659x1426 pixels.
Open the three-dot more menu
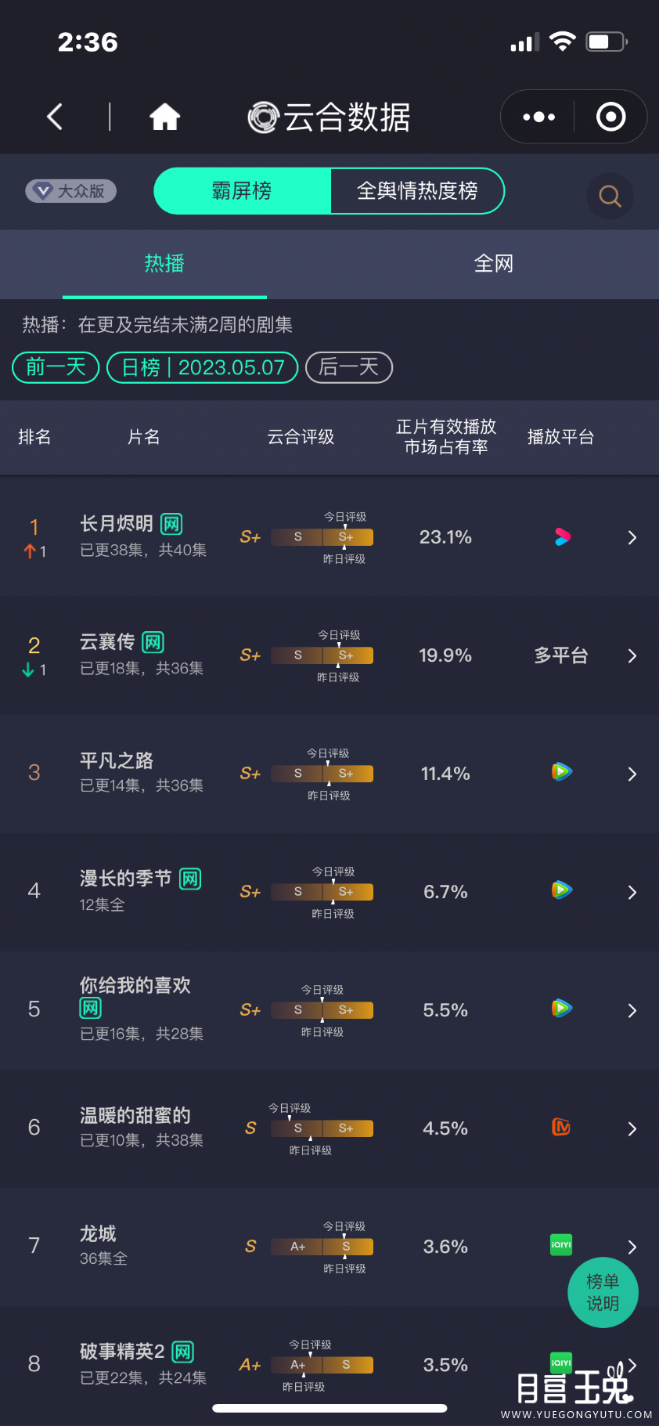coord(538,117)
